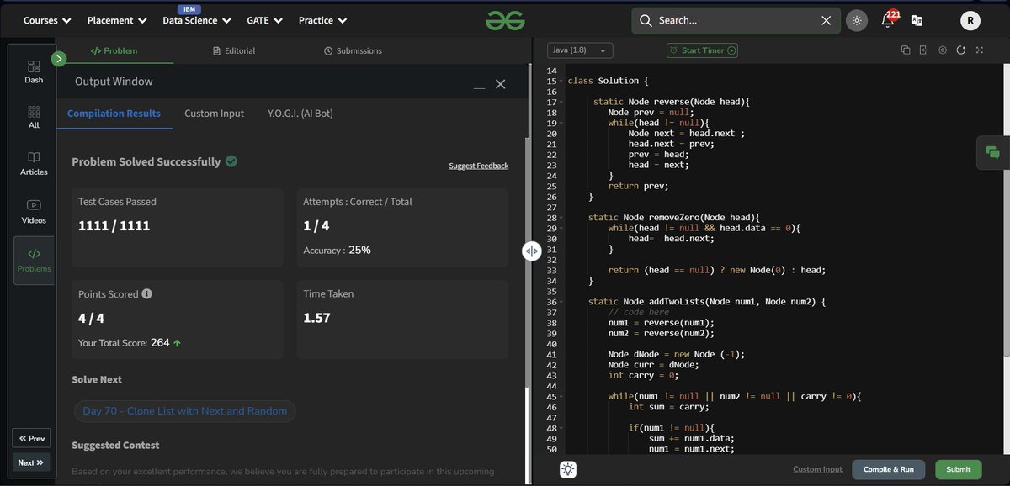Viewport: 1010px width, 486px height.
Task: Select the Y.O.G.I. (AI Bot) tab
Action: 300,114
